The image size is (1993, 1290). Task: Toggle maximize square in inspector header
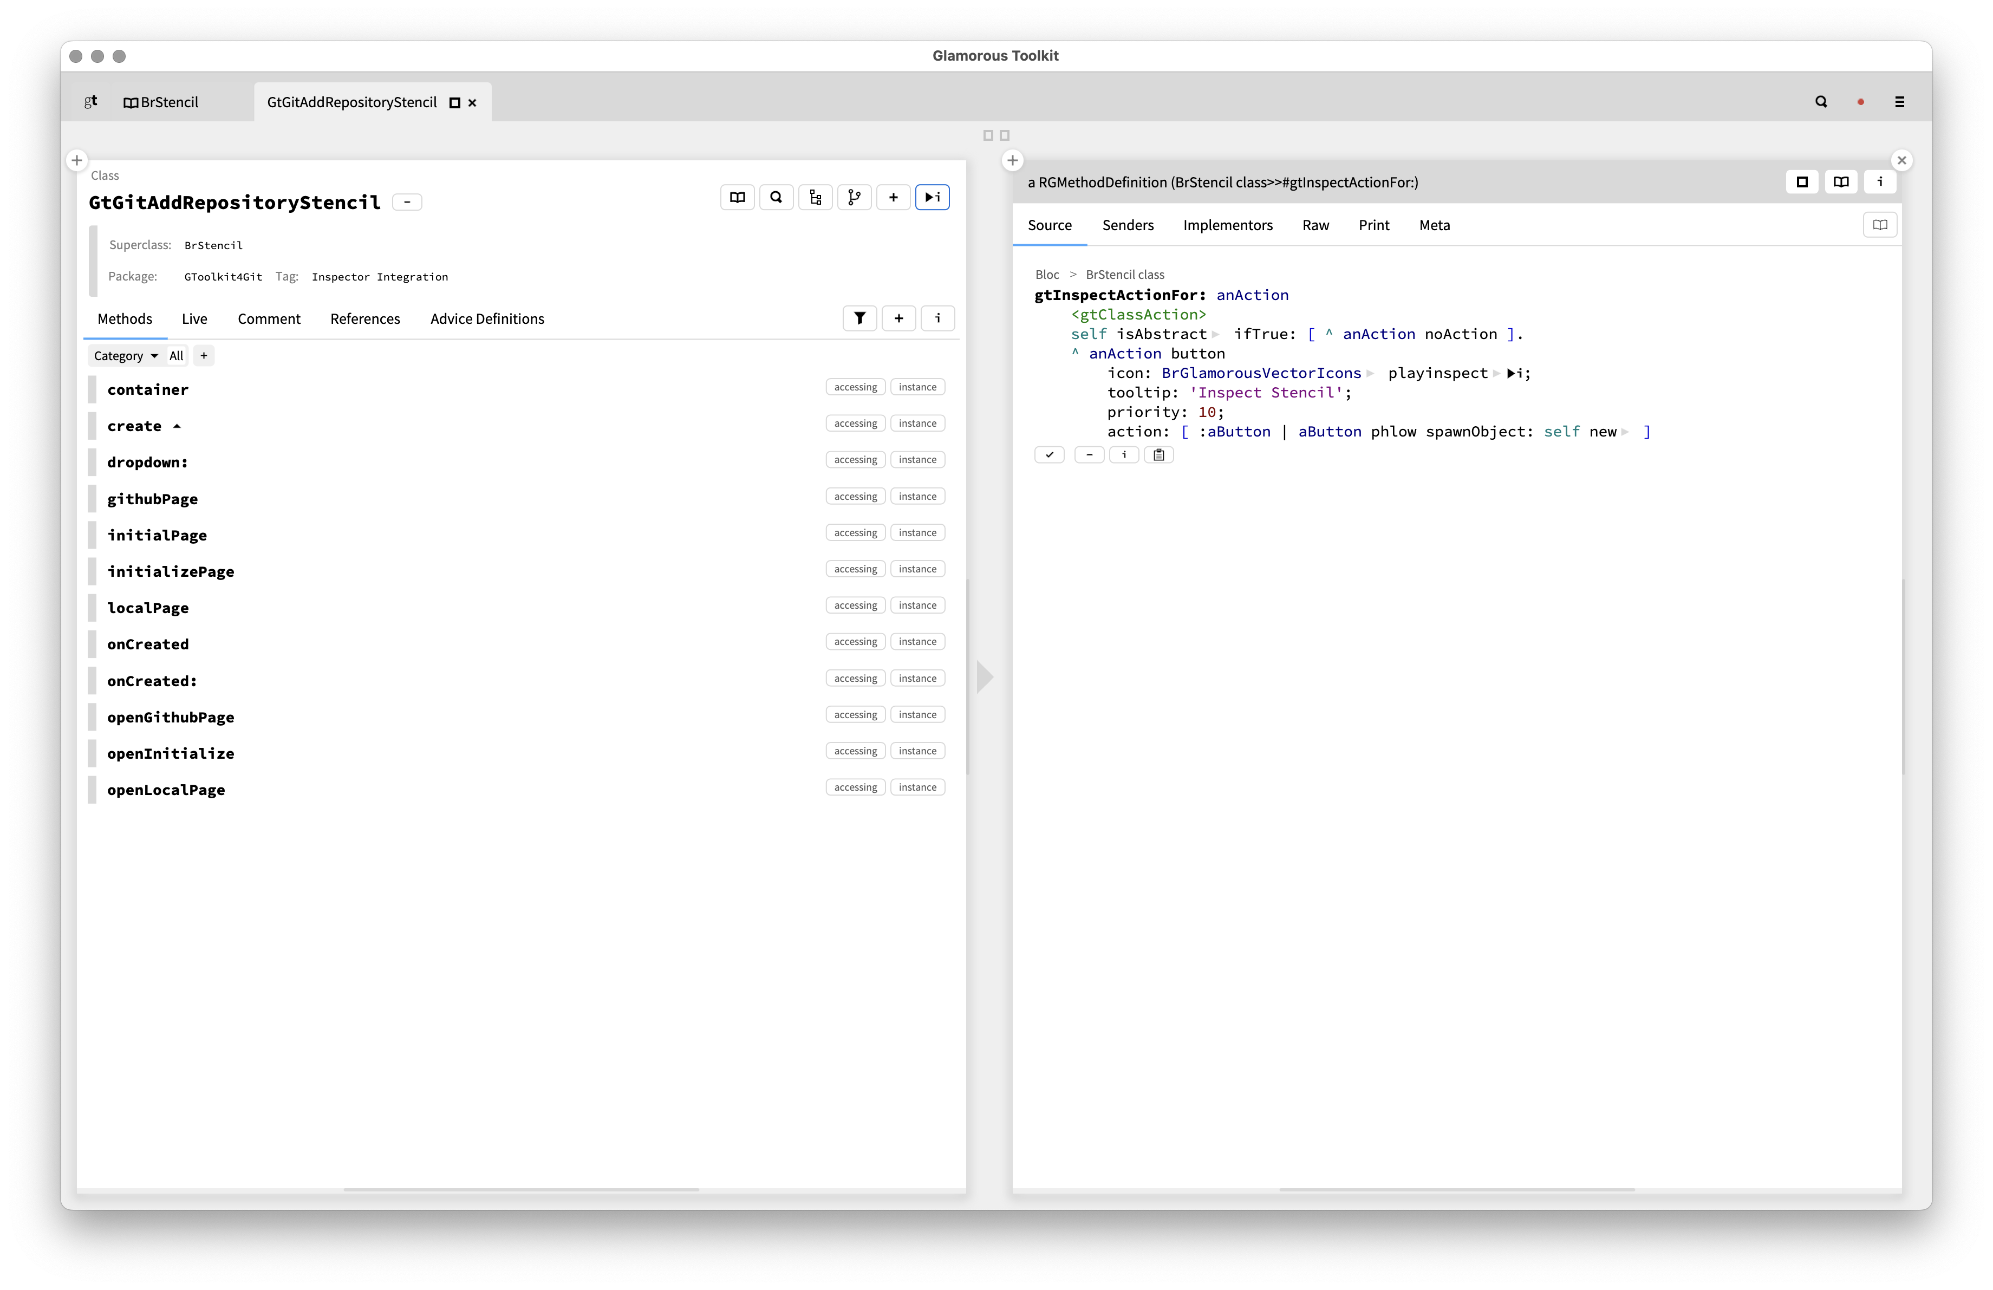coord(1802,181)
